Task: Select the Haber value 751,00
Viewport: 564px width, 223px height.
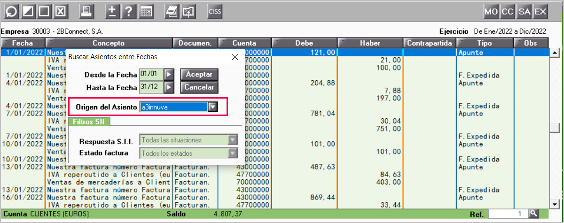Action: point(388,129)
